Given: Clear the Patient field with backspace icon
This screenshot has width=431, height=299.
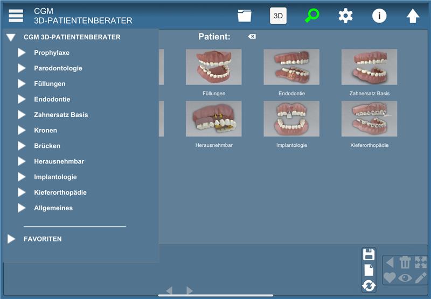Looking at the screenshot, I should pos(252,37).
